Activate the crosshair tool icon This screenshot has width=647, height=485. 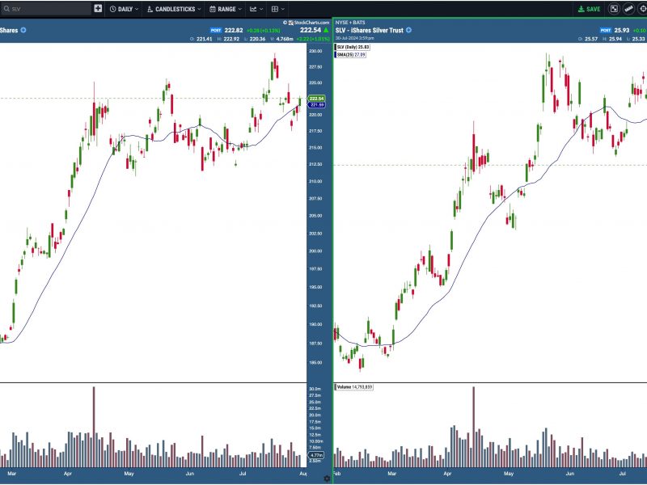click(x=642, y=9)
